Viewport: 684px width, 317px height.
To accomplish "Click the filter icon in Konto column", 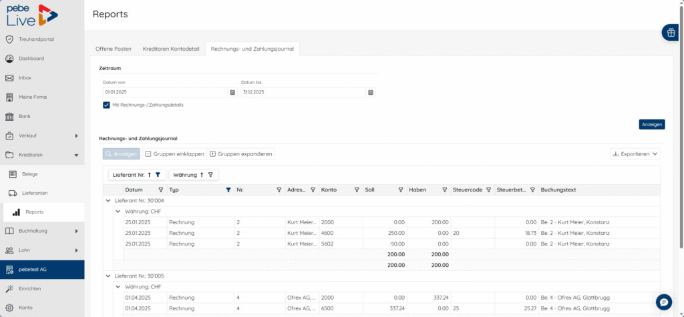I will (357, 190).
